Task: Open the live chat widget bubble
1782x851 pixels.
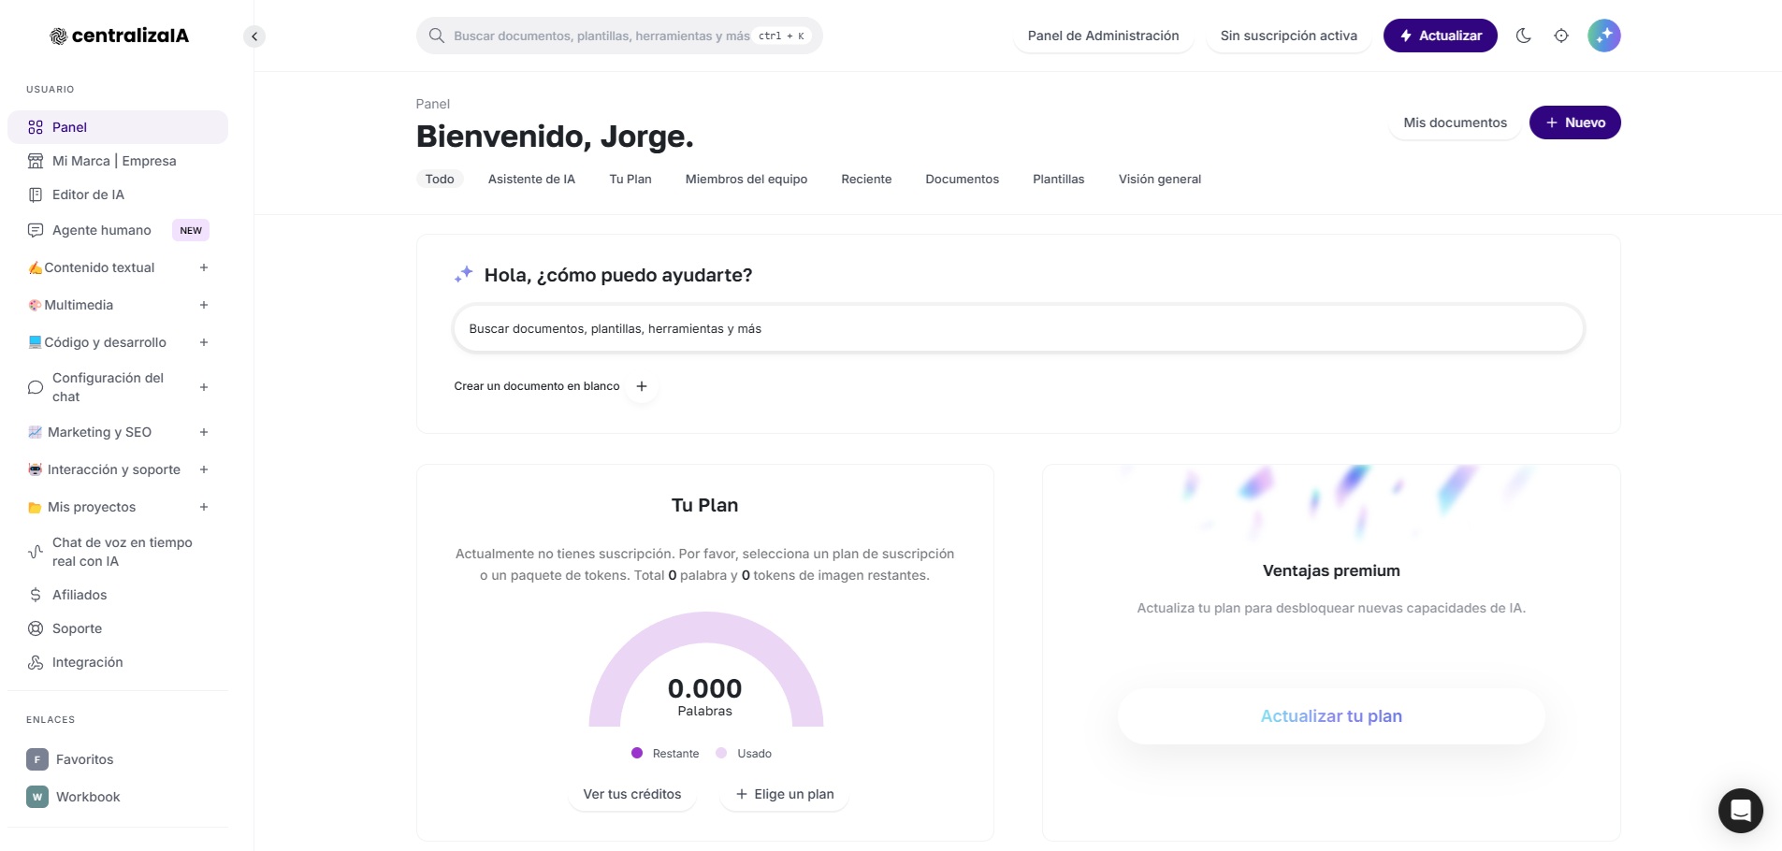Action: [x=1741, y=810]
